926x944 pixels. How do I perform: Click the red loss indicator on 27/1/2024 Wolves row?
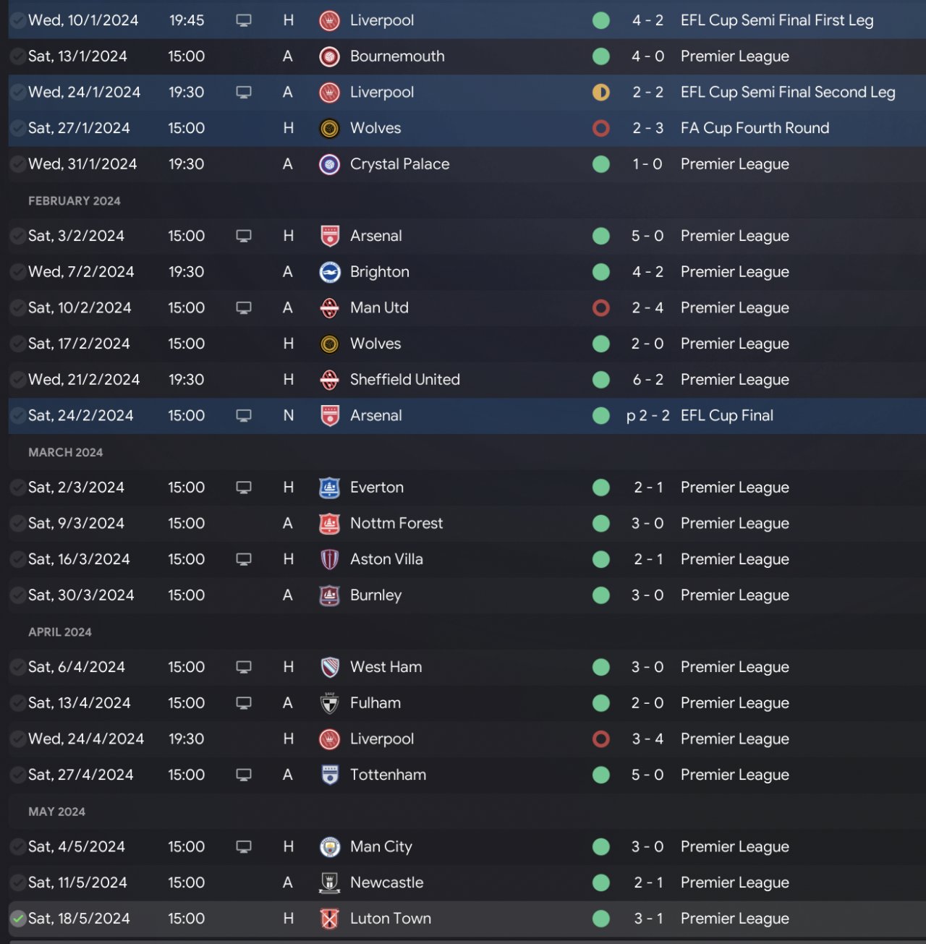coord(600,129)
